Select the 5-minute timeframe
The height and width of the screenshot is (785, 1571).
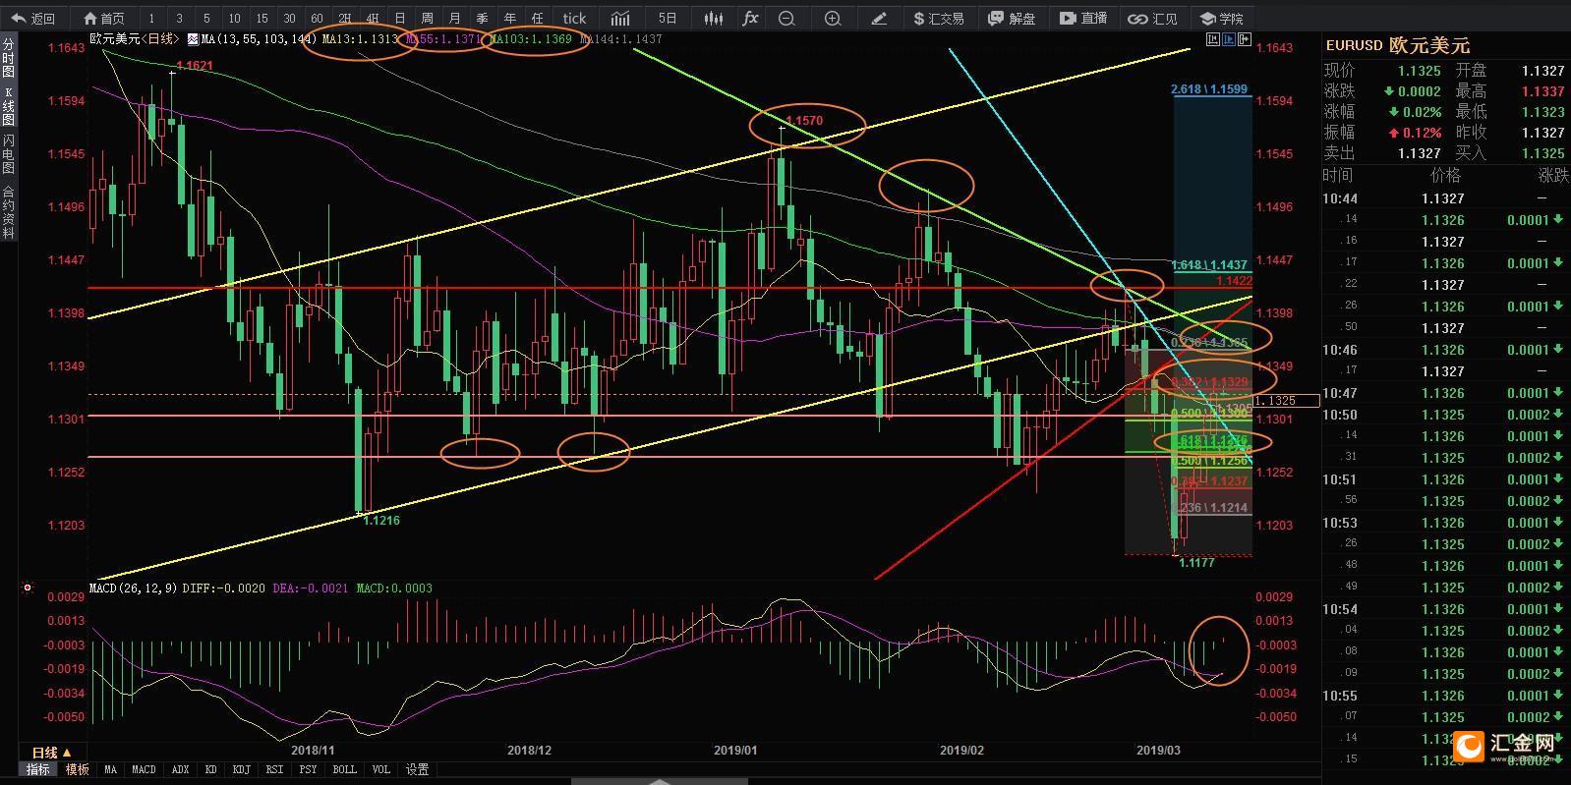coord(206,18)
